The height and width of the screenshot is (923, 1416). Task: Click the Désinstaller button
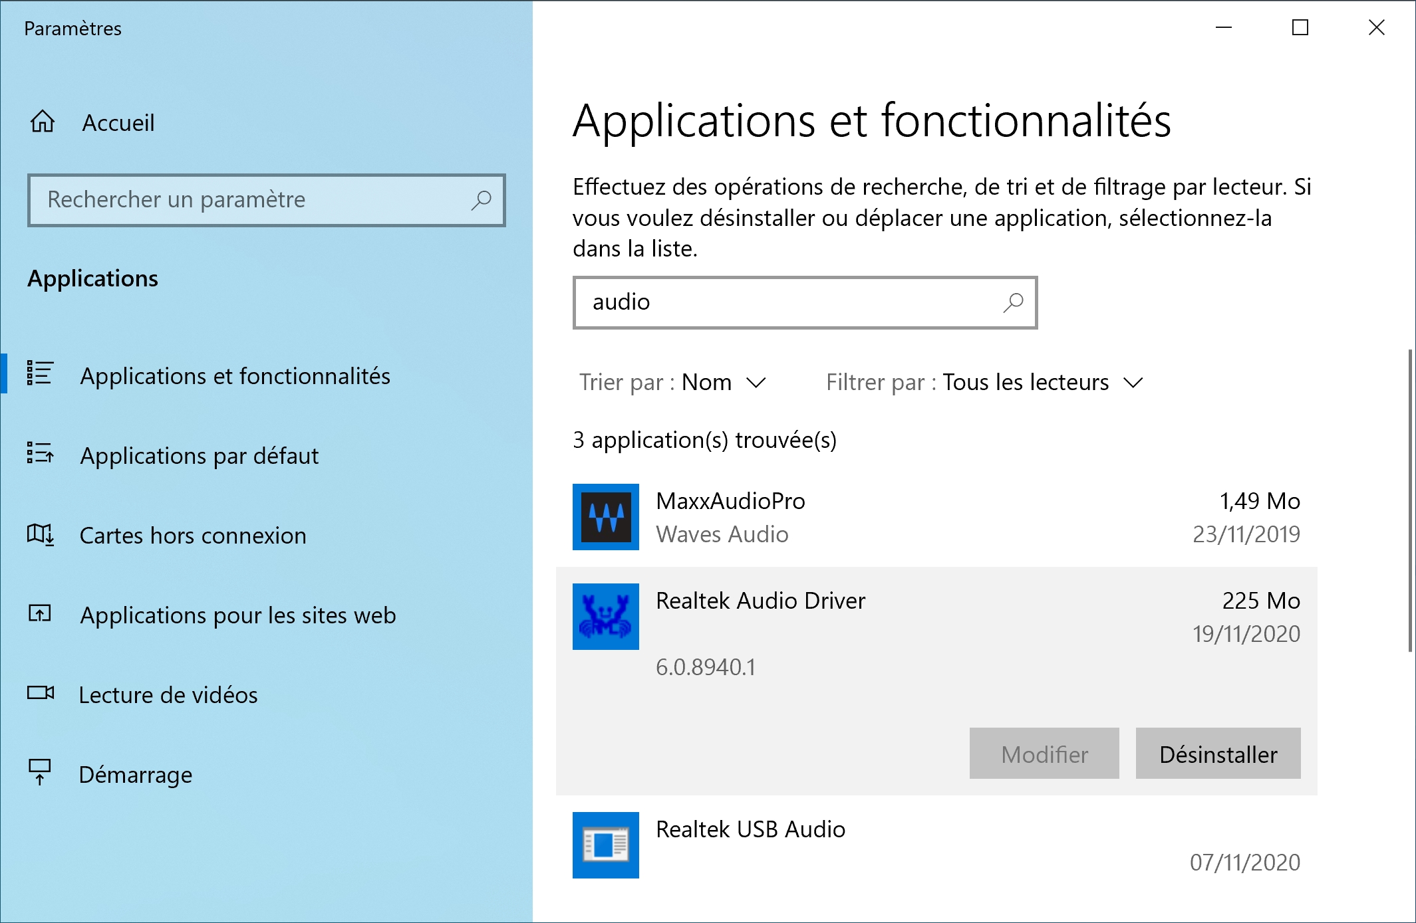point(1218,754)
